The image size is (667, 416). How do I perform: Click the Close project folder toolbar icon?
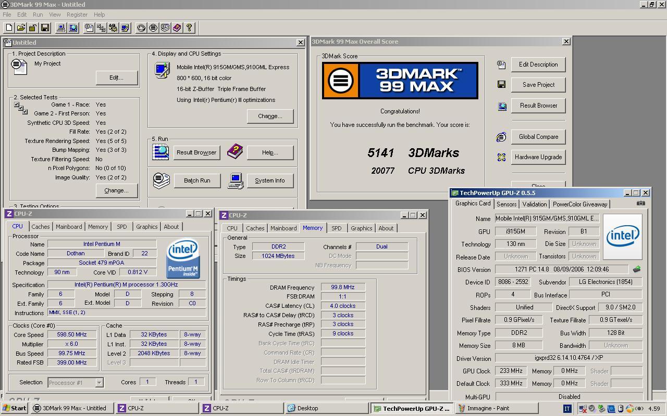click(x=32, y=28)
